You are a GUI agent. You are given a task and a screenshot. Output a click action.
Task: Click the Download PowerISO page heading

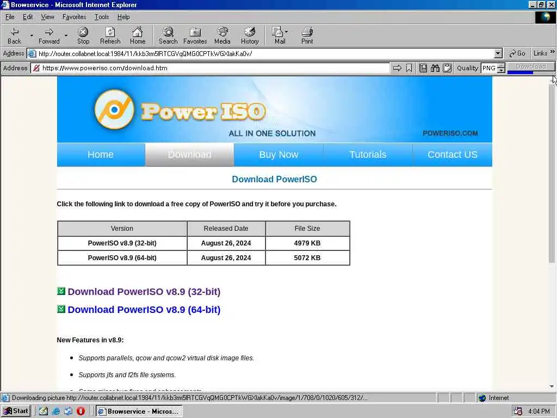(x=274, y=179)
